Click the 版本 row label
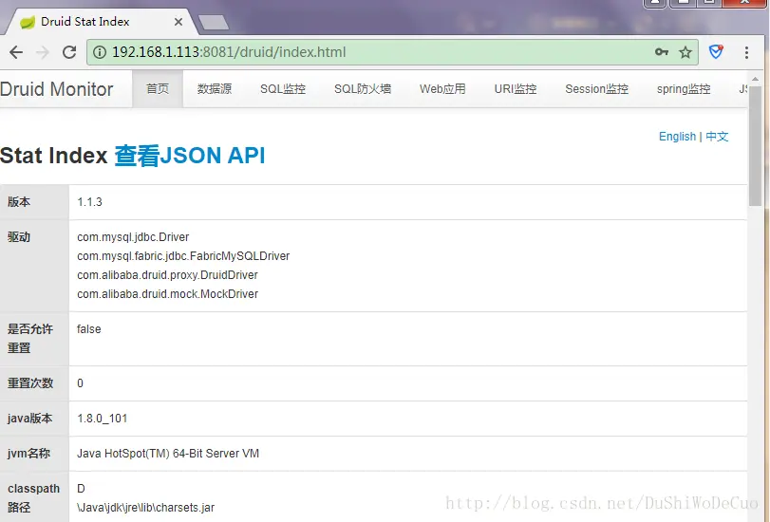This screenshot has width=770, height=522. [x=19, y=202]
